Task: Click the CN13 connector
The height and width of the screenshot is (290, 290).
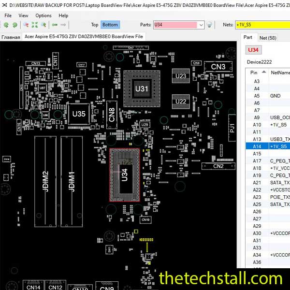Action: click(36, 63)
